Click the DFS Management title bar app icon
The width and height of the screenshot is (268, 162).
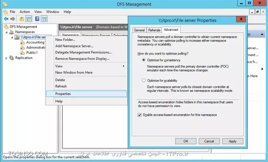coord(5,4)
